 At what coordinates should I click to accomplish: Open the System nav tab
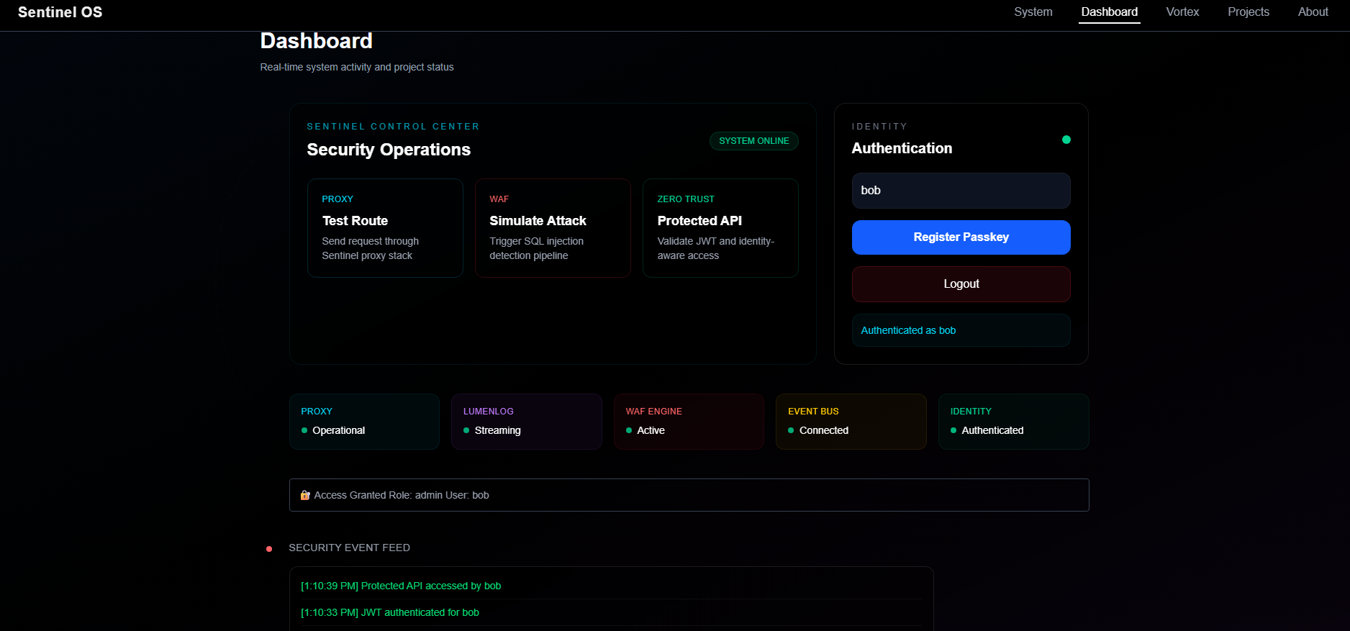[1033, 12]
